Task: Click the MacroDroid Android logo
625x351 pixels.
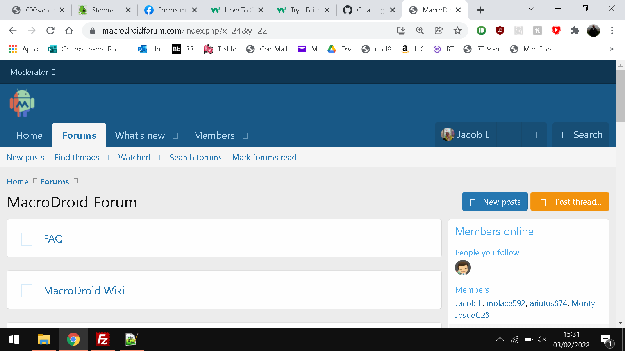Action: point(23,103)
